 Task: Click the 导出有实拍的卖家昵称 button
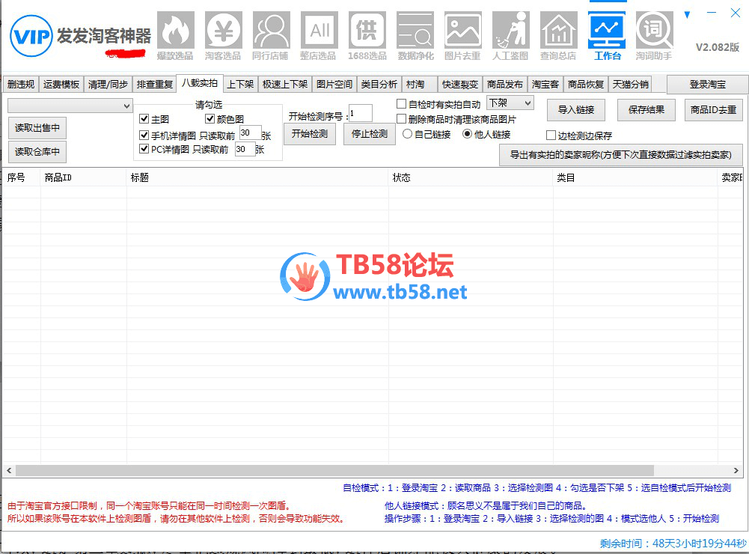(x=621, y=155)
